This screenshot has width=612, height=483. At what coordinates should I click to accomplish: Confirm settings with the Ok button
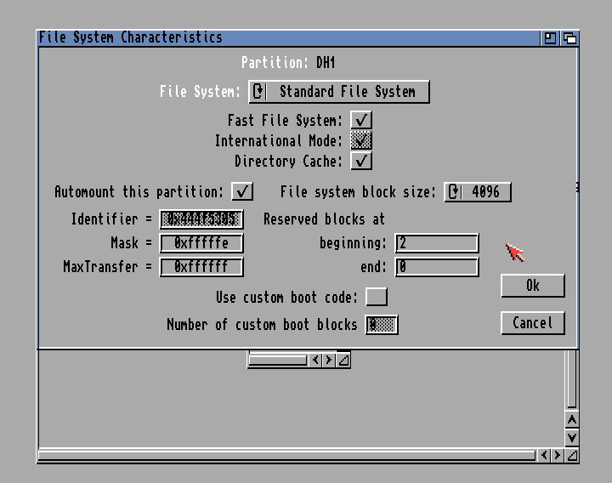[x=533, y=286]
